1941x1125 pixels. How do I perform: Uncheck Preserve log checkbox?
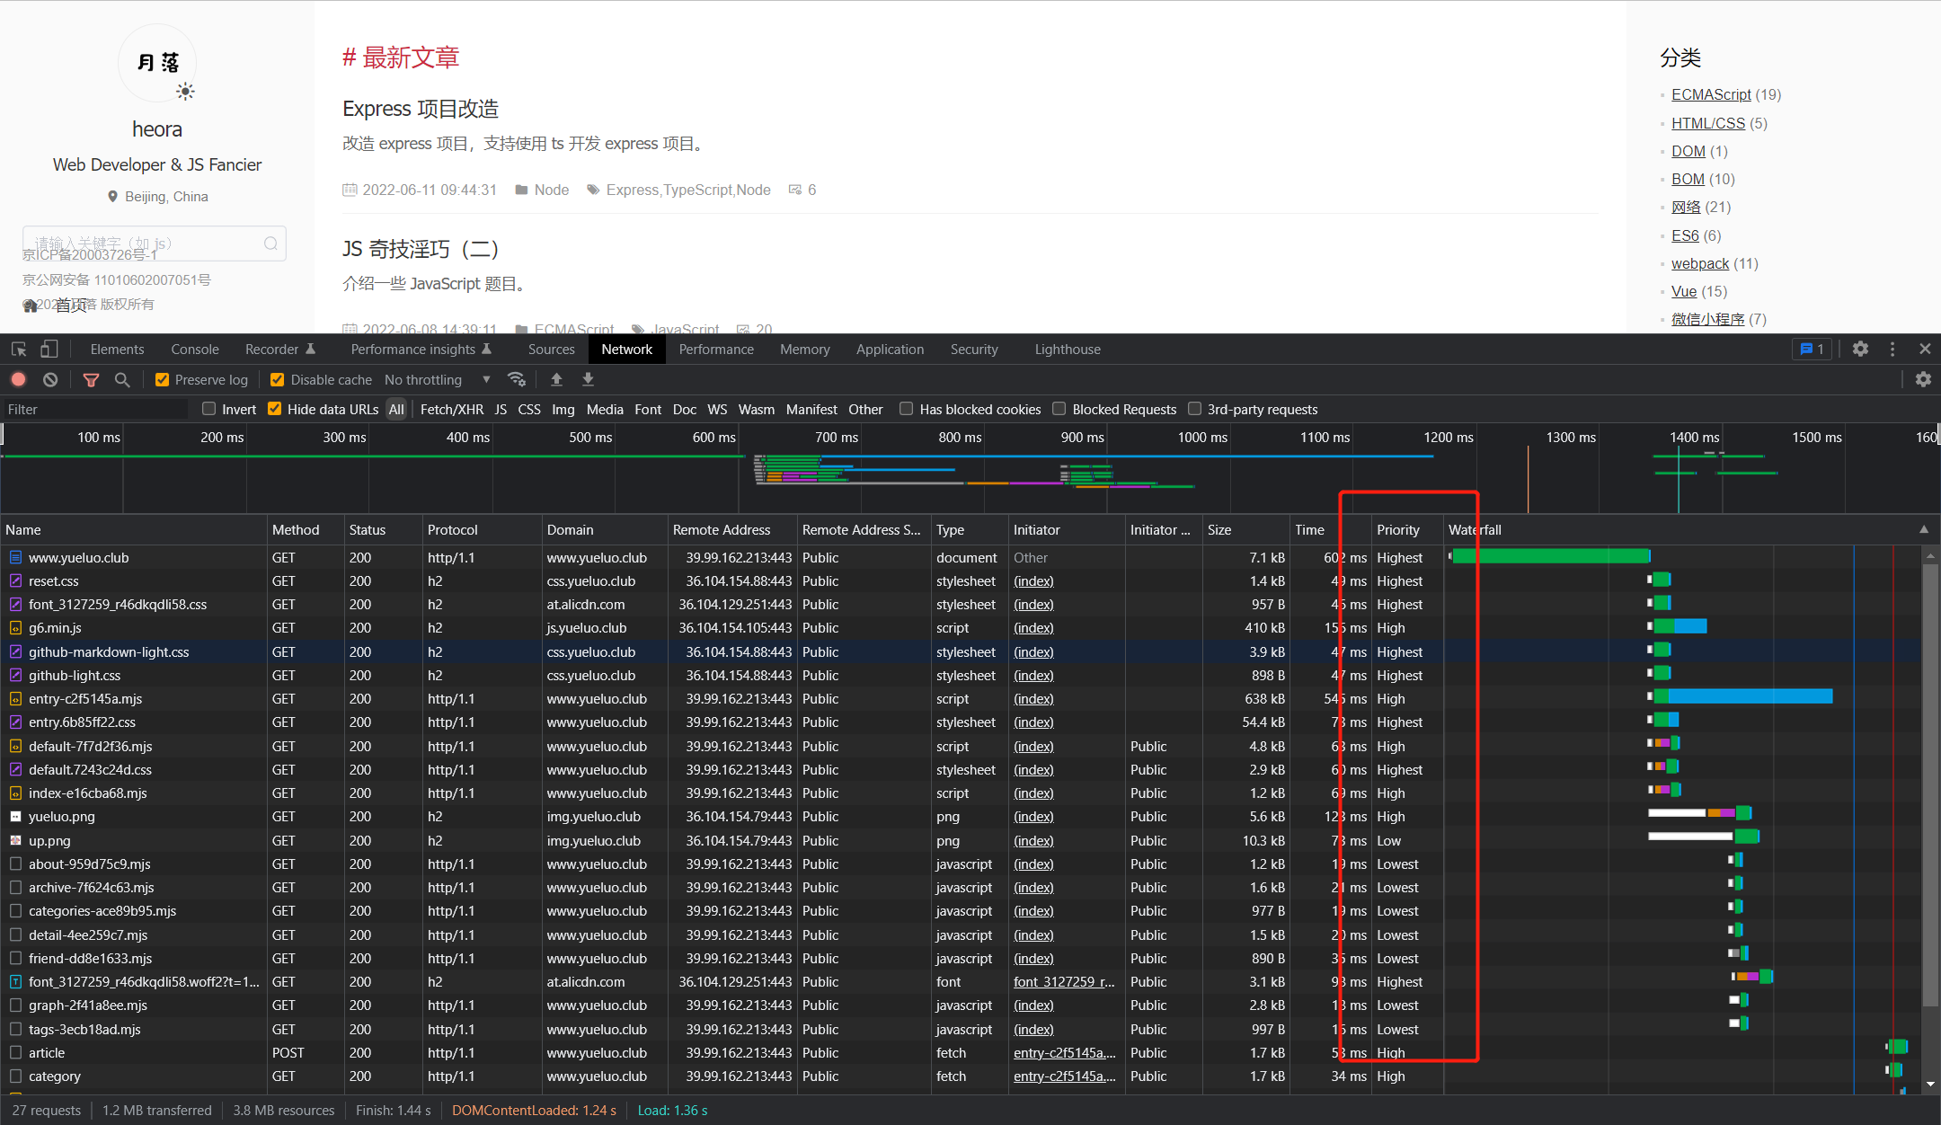[163, 380]
